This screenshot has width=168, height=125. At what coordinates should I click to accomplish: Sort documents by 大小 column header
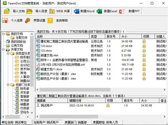(x=131, y=37)
